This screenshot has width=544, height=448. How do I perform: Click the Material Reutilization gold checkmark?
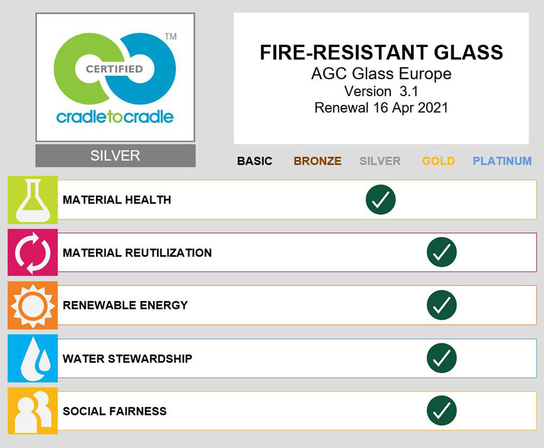click(441, 253)
